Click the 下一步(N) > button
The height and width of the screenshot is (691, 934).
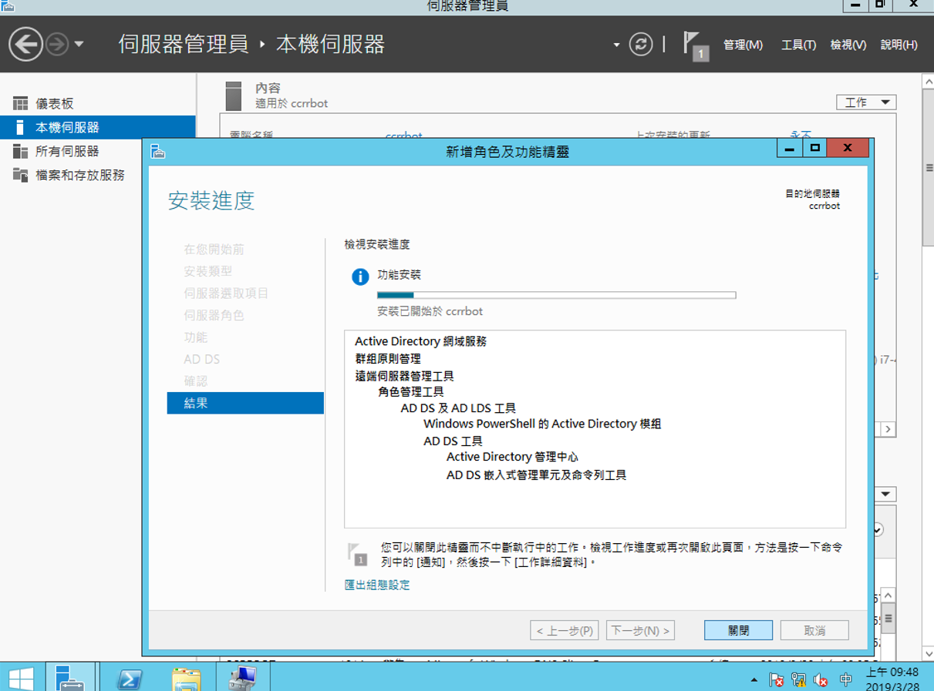tap(640, 630)
